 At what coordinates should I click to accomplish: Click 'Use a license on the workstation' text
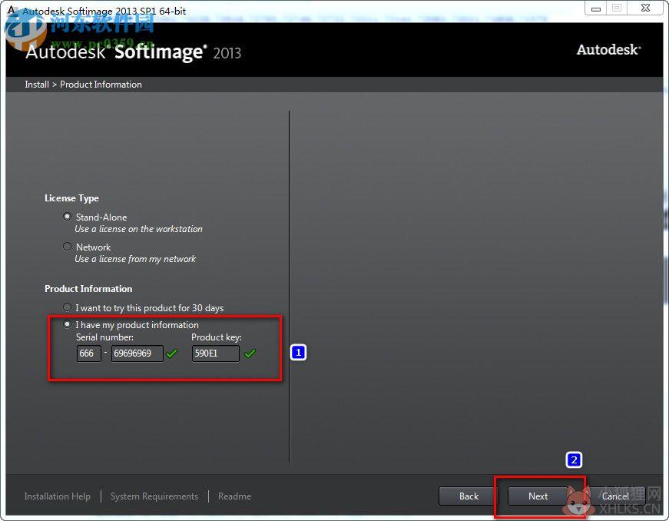tap(139, 229)
